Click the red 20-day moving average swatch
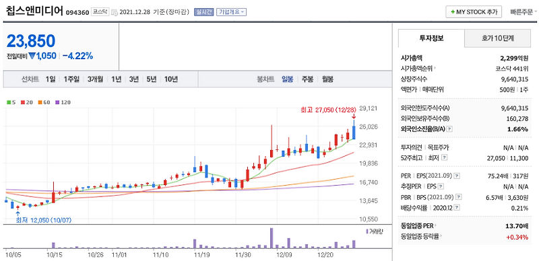539x261 pixels. [22, 102]
